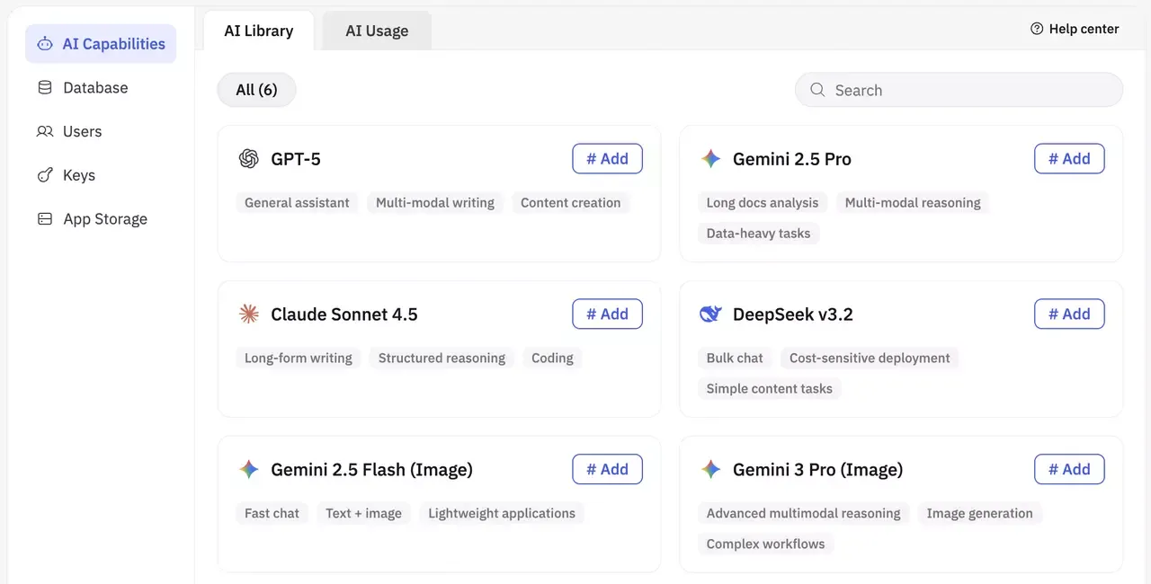The height and width of the screenshot is (584, 1151).
Task: Click inside the Search field
Action: click(x=959, y=90)
